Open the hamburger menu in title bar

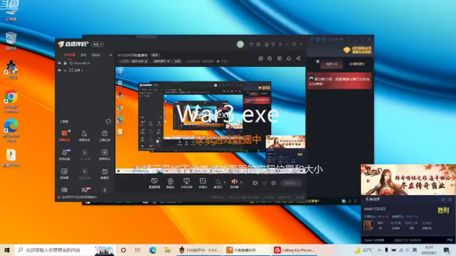click(280, 44)
